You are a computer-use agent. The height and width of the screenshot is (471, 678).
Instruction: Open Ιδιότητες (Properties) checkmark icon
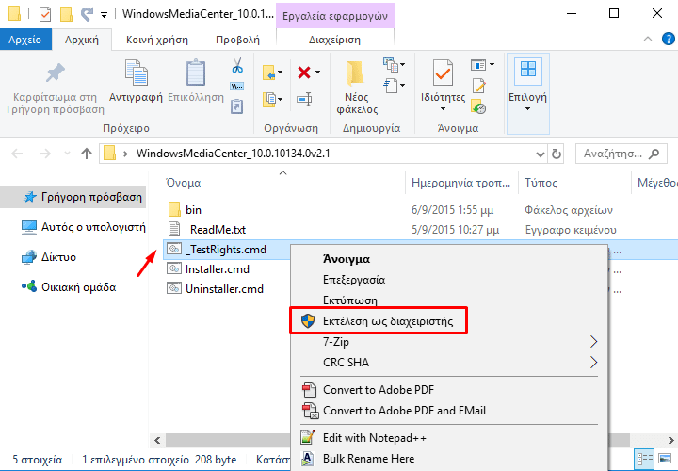click(443, 73)
